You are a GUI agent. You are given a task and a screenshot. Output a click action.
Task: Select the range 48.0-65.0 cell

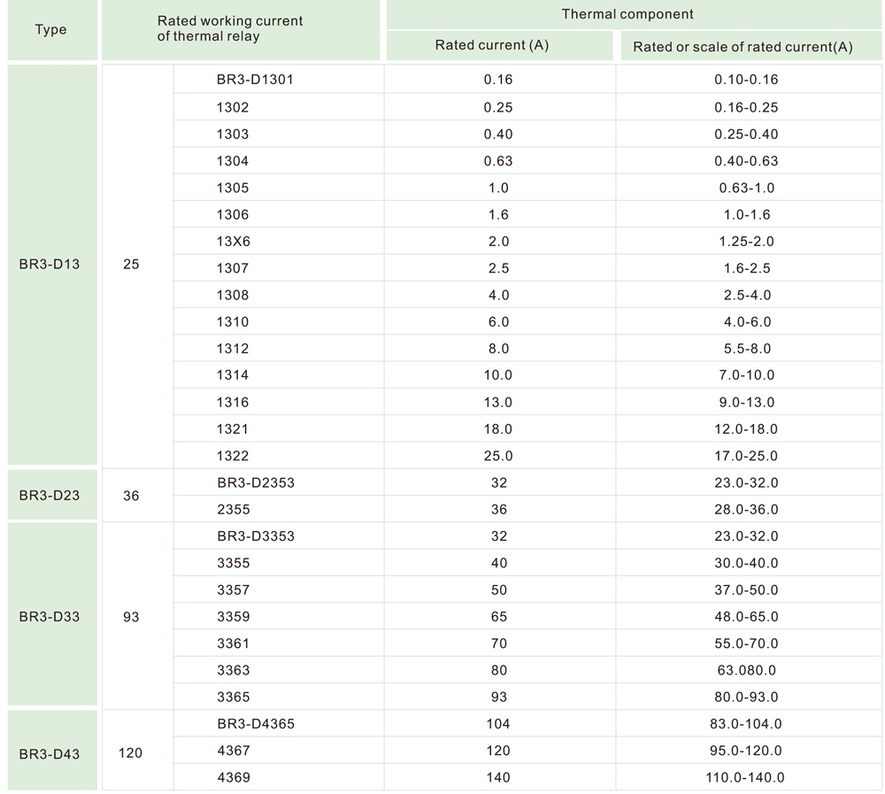click(749, 616)
